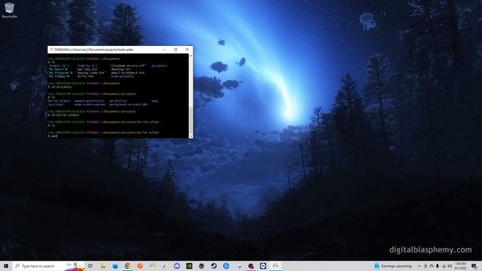Click the "pwd" command on the last terminal line
Screen dimensions: 482x271
click(54, 135)
